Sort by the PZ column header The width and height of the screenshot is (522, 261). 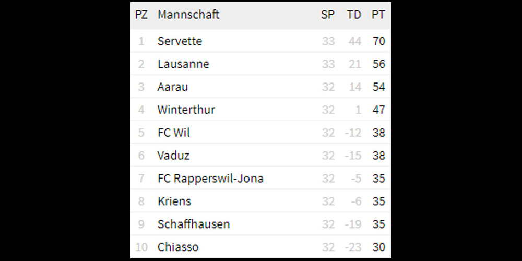pos(141,15)
